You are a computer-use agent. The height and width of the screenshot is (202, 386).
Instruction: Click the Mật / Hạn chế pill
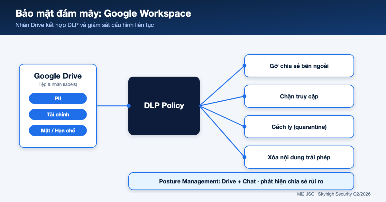coord(58,130)
